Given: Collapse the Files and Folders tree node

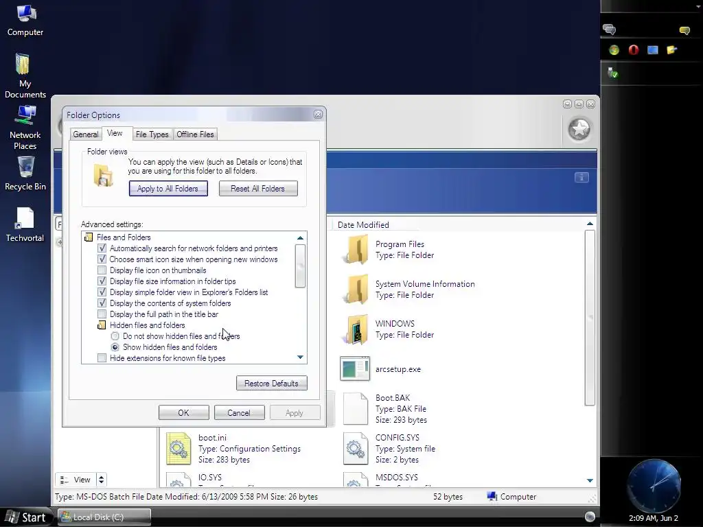Looking at the screenshot, I should 89,237.
